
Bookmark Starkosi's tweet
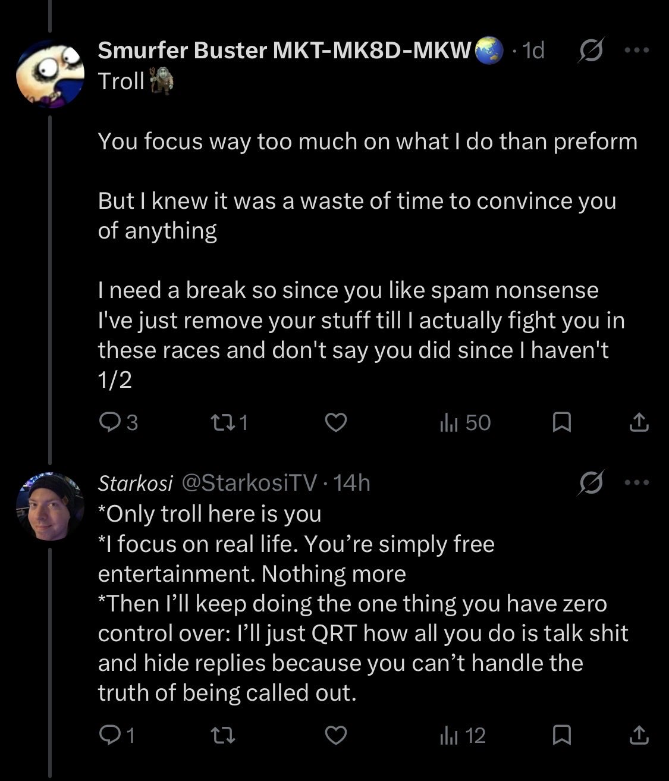[x=562, y=736]
